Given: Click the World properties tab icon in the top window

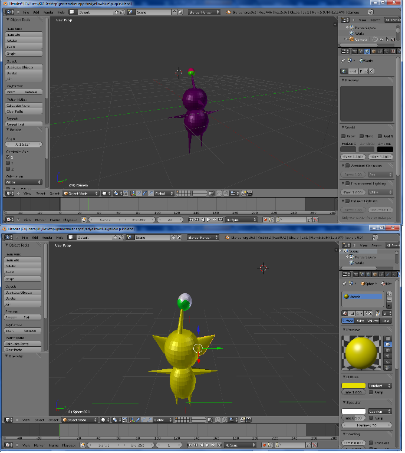Looking at the screenshot, I should [367, 51].
